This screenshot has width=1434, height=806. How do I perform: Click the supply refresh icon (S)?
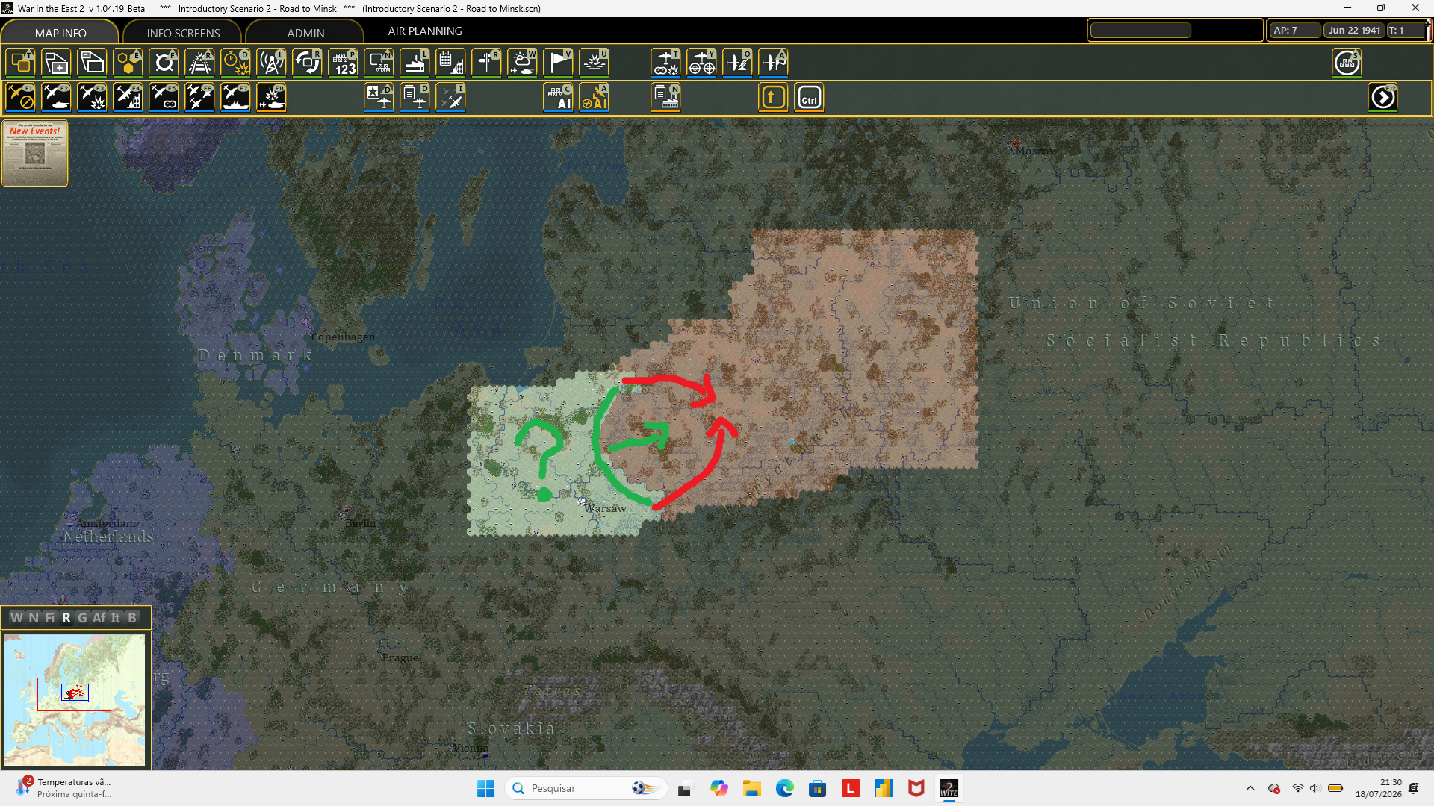point(1347,63)
